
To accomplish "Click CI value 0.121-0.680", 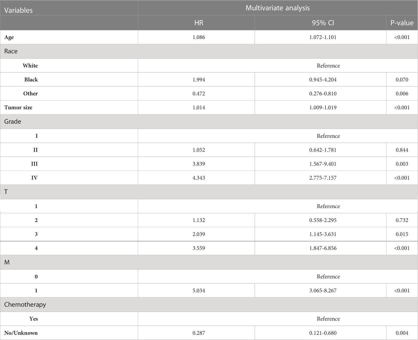I will pos(323,333).
